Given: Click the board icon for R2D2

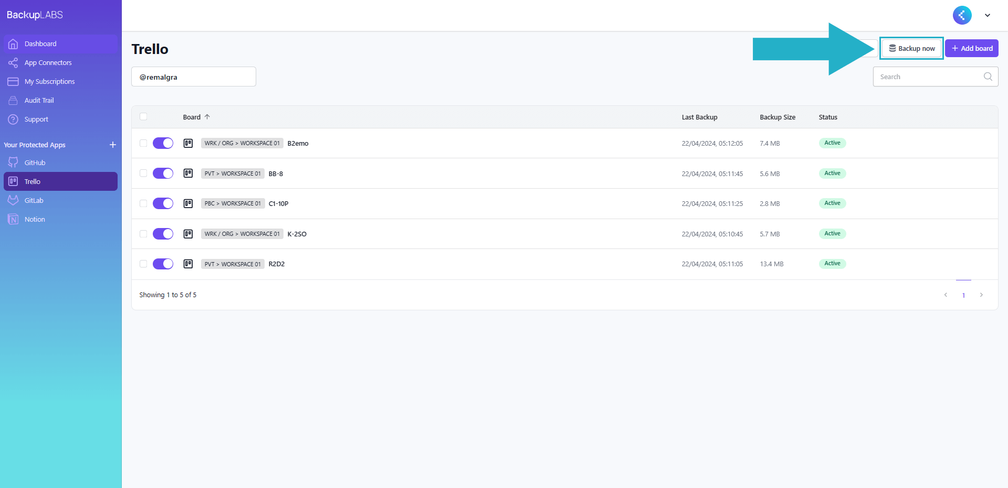Looking at the screenshot, I should click(188, 264).
